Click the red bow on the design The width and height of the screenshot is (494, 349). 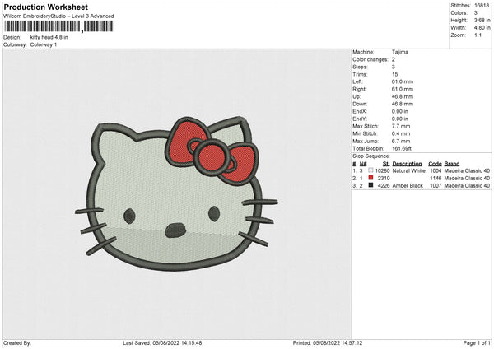point(212,151)
